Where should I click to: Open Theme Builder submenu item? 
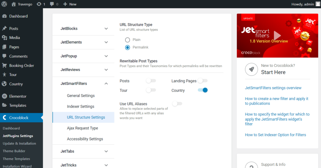point(14,151)
